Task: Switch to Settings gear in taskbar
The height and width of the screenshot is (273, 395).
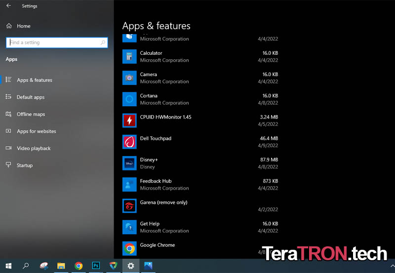Action: coord(131,266)
